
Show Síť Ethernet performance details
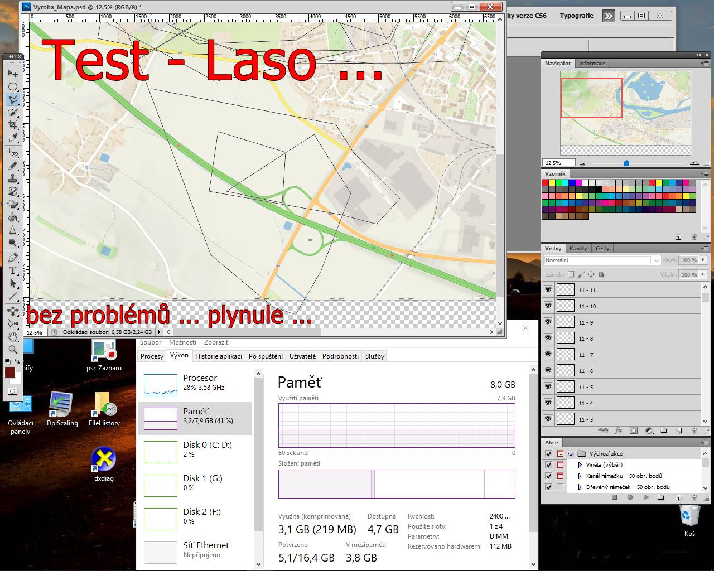point(195,552)
